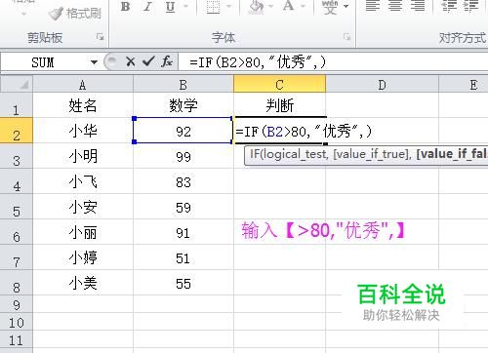Select row 5 header
This screenshot has width=488, height=353.
(17, 207)
